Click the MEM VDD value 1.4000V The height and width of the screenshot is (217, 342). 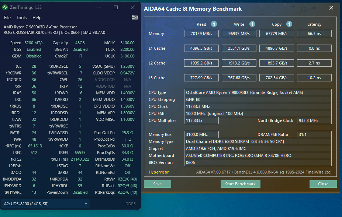(x=127, y=93)
